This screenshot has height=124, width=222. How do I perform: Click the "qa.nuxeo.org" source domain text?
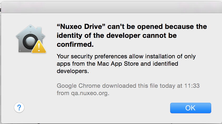click(90, 93)
